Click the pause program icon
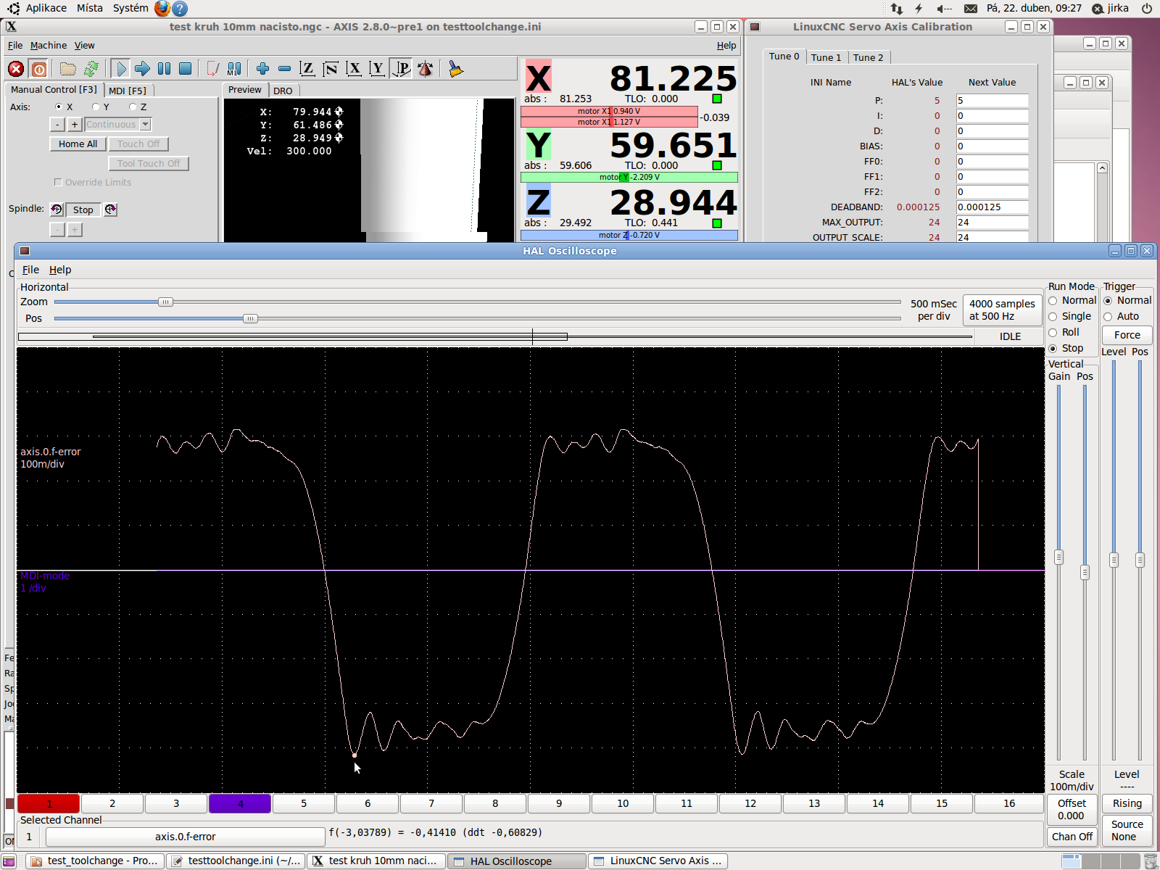The width and height of the screenshot is (1160, 870). point(165,69)
